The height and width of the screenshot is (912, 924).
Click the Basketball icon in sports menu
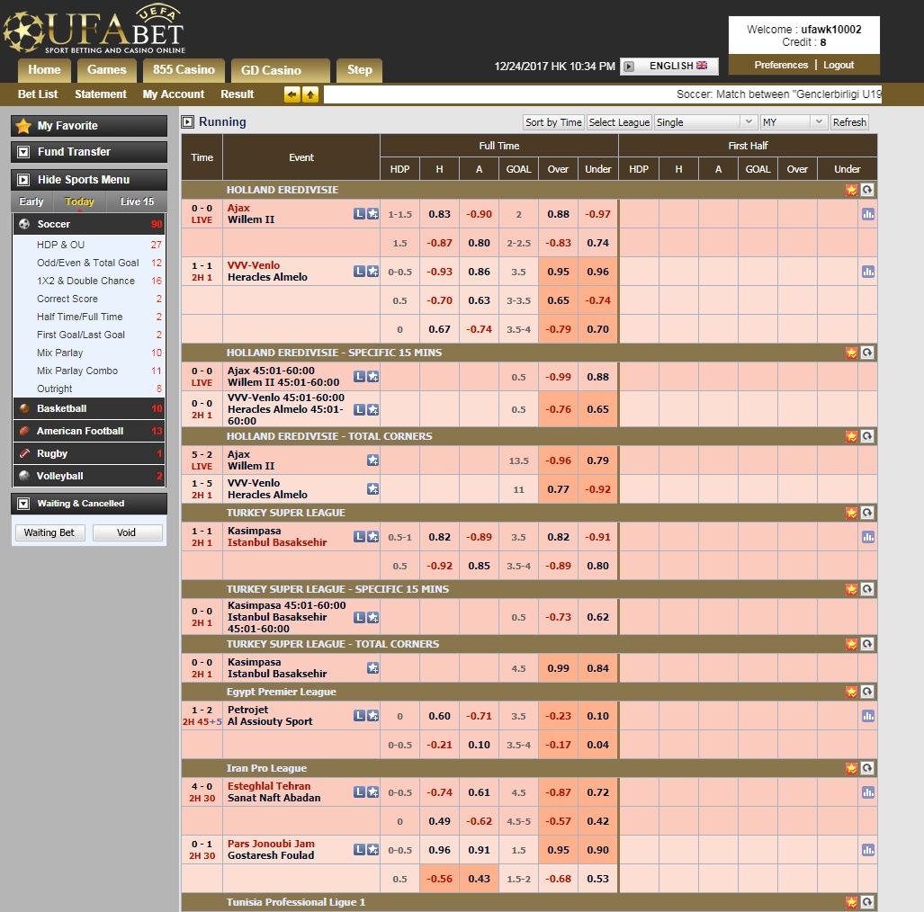point(24,408)
